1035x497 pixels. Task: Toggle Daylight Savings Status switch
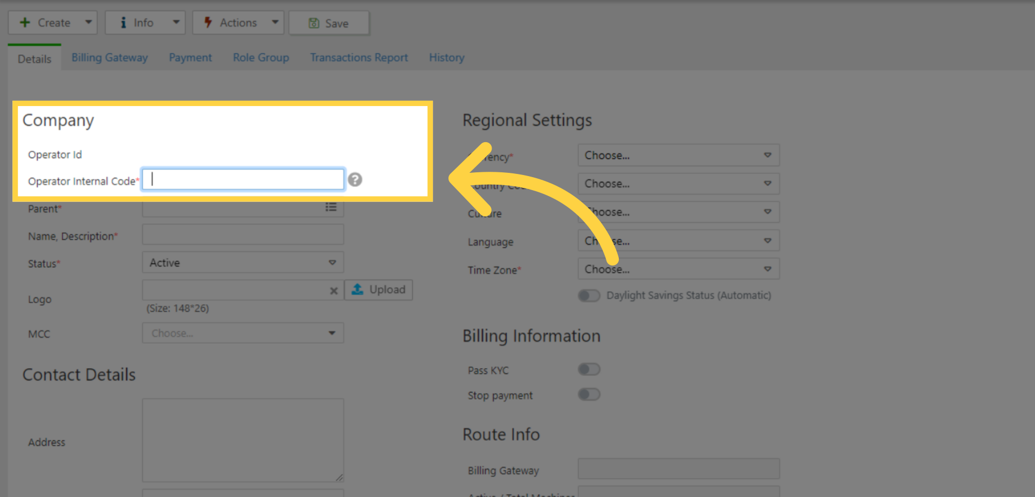(x=589, y=296)
